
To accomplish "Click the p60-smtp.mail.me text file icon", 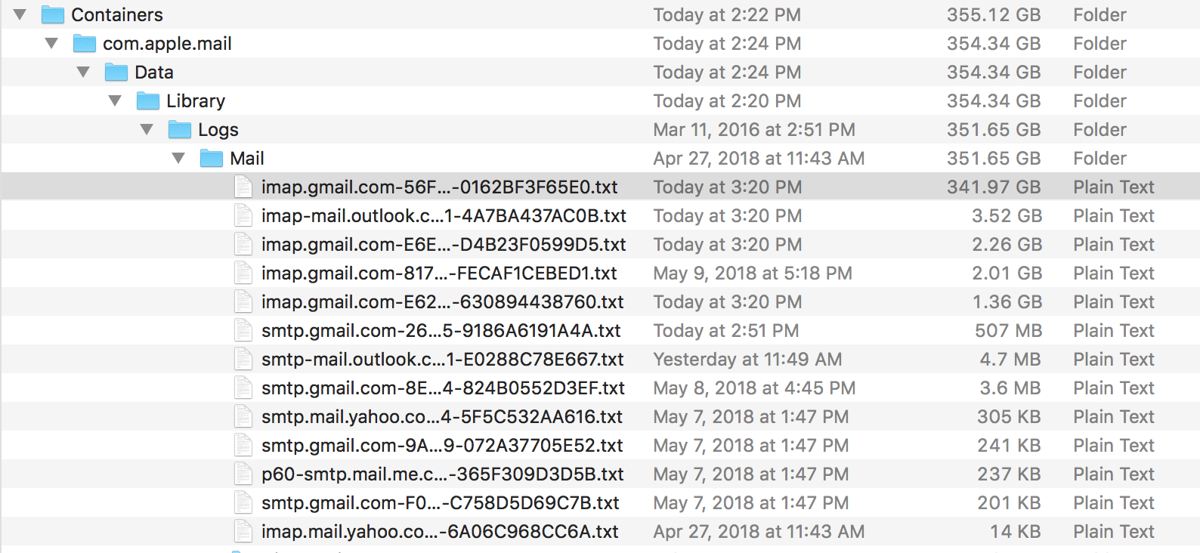I will (x=243, y=474).
